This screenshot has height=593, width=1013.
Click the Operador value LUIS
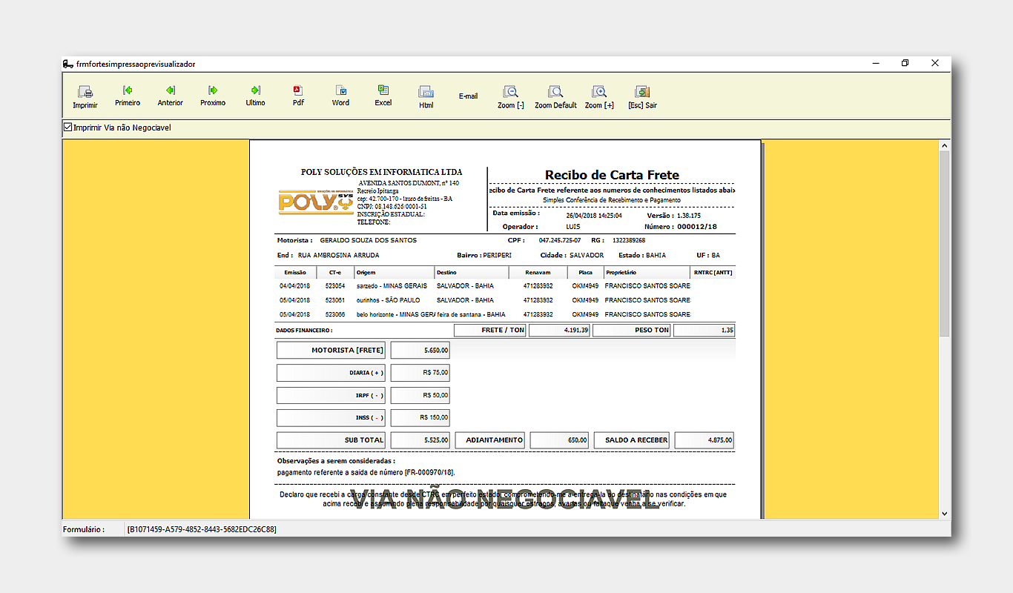click(x=573, y=227)
